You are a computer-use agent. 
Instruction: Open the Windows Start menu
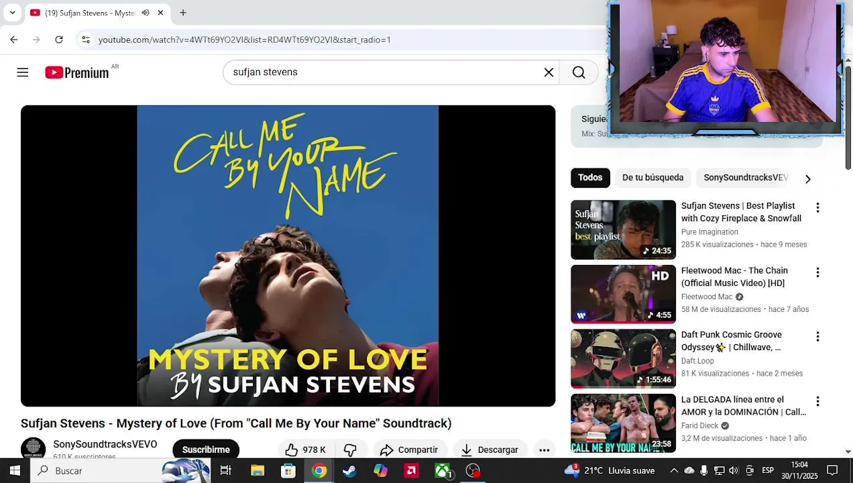point(15,471)
